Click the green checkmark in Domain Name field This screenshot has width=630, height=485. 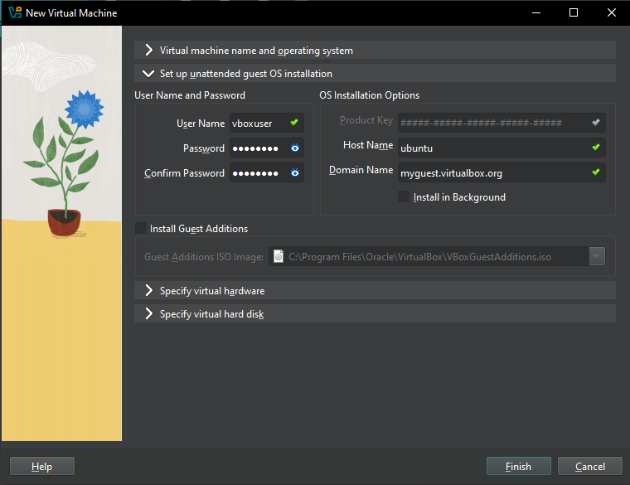point(595,172)
